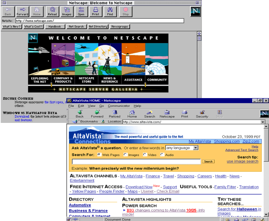Click the Location URL field
This screenshot has height=221, width=269.
[192, 122]
